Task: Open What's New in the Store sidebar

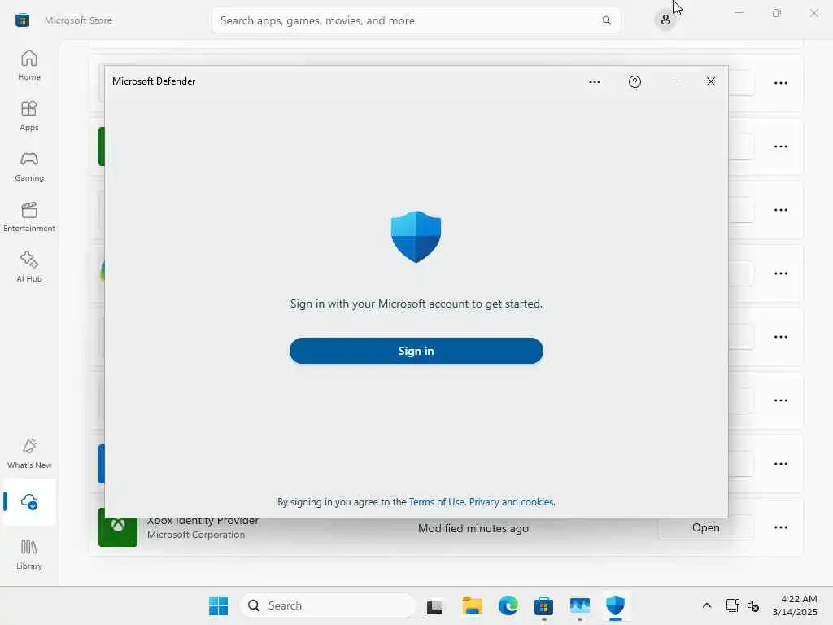Action: (x=29, y=453)
